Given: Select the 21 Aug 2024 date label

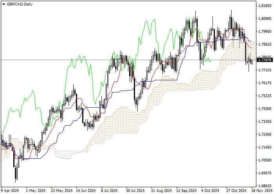Looking at the screenshot, I should [x=162, y=191].
